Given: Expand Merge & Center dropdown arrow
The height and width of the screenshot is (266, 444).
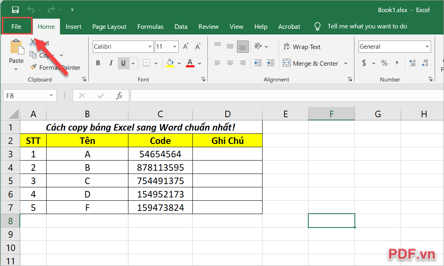Looking at the screenshot, I should pos(346,63).
